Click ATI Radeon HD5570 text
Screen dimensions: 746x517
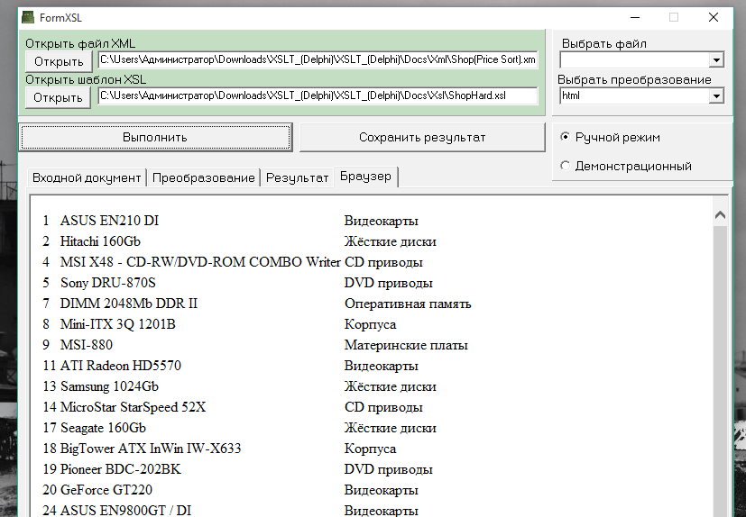(x=121, y=366)
